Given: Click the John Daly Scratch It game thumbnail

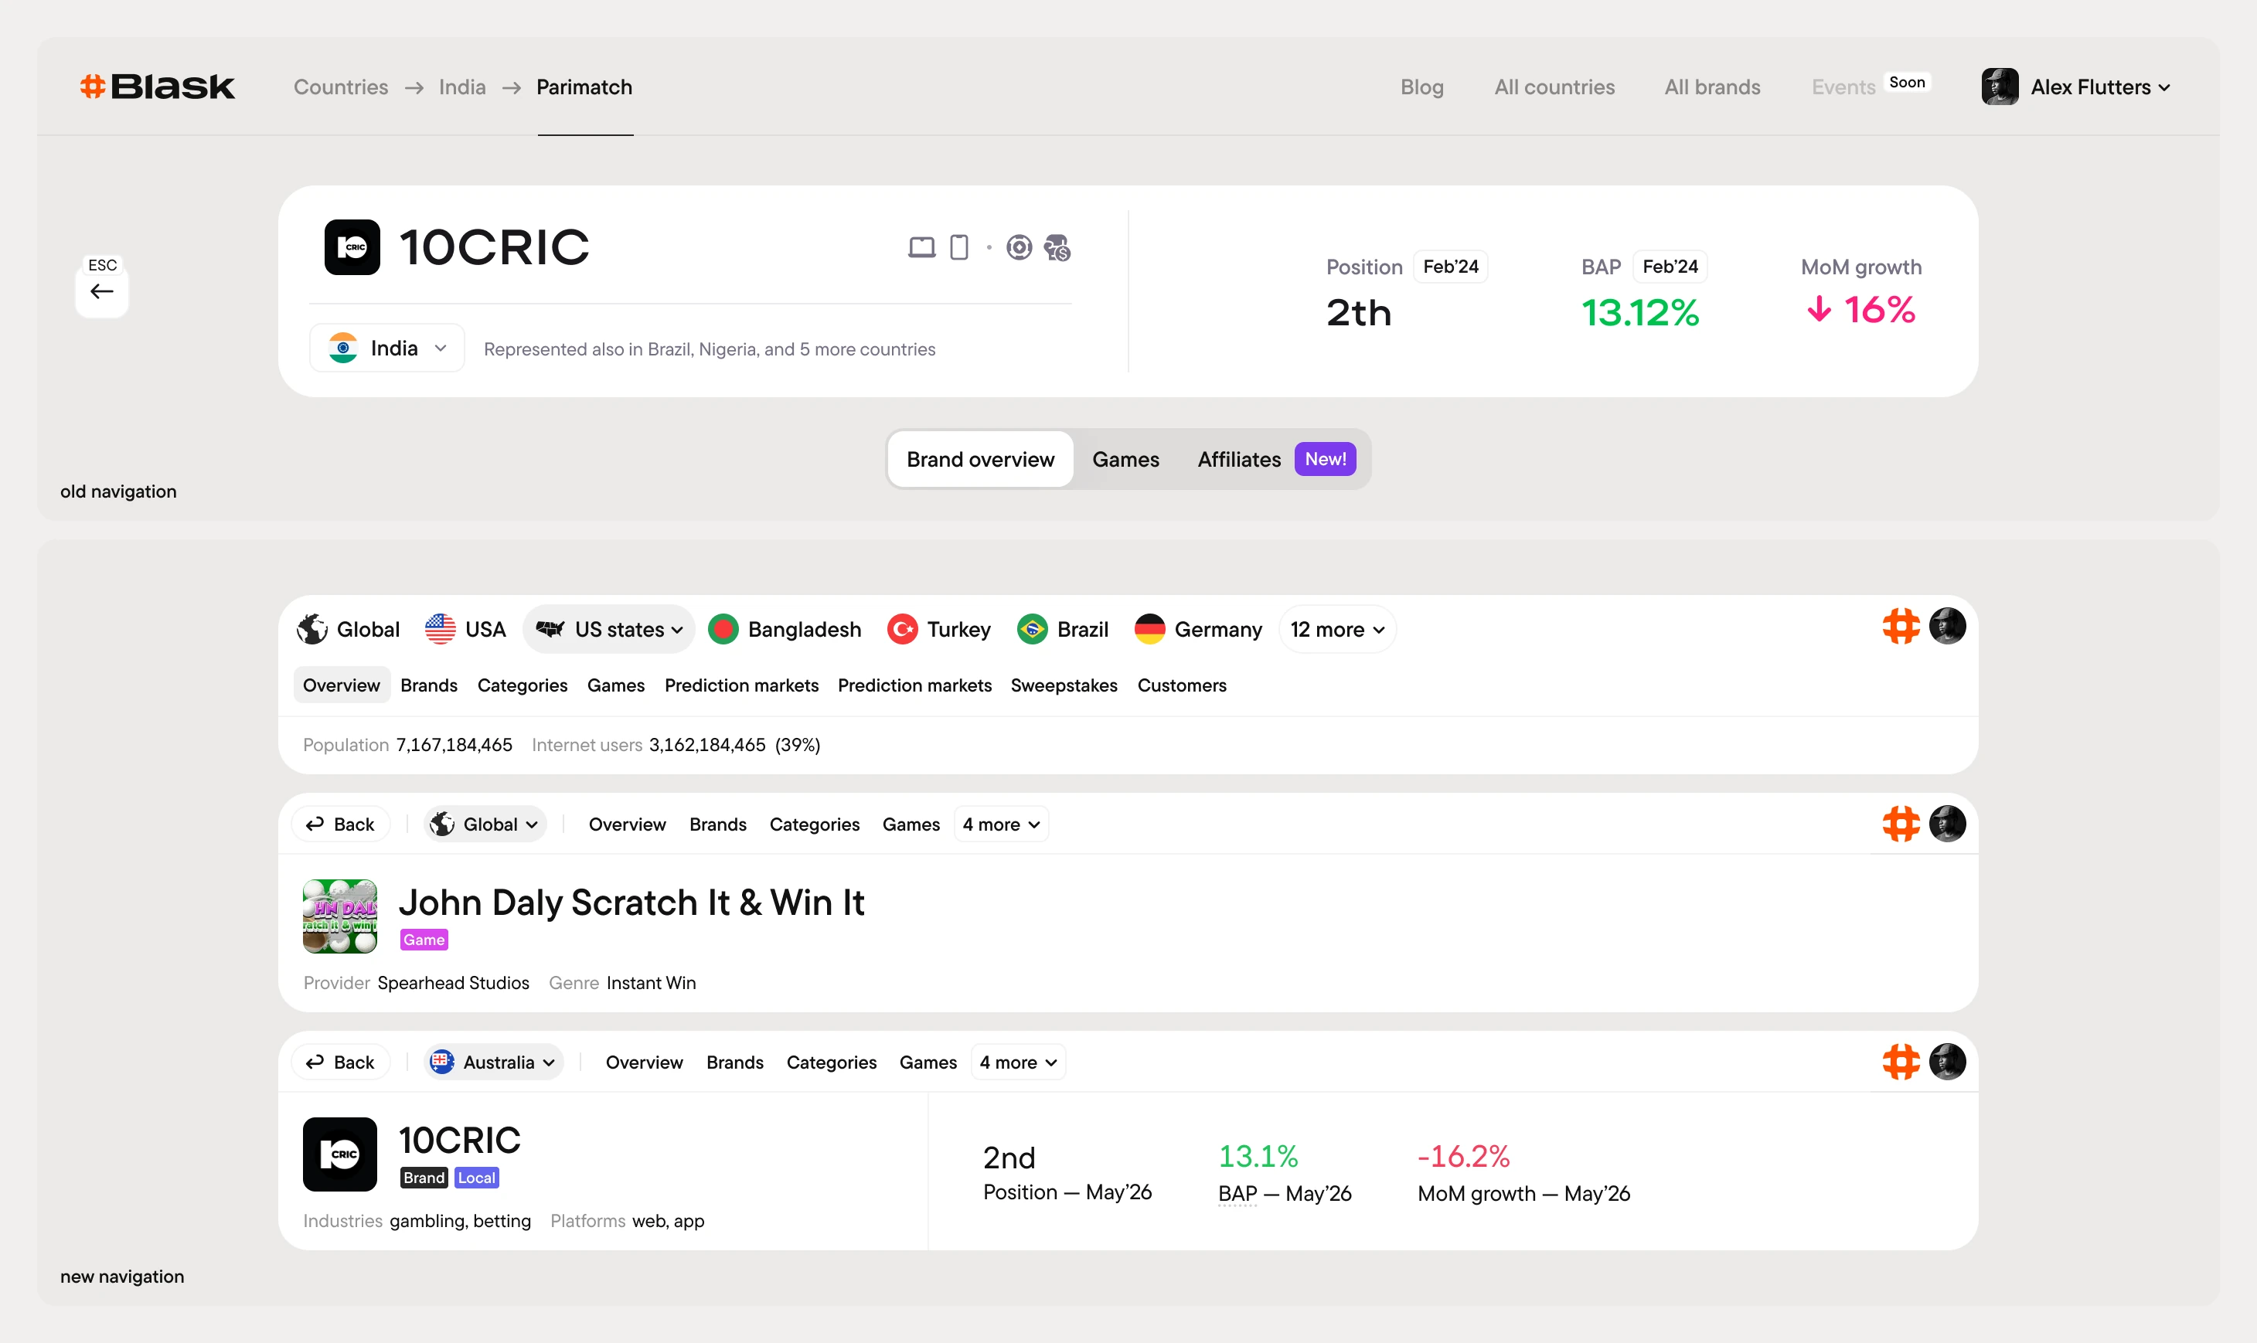Looking at the screenshot, I should click(339, 916).
